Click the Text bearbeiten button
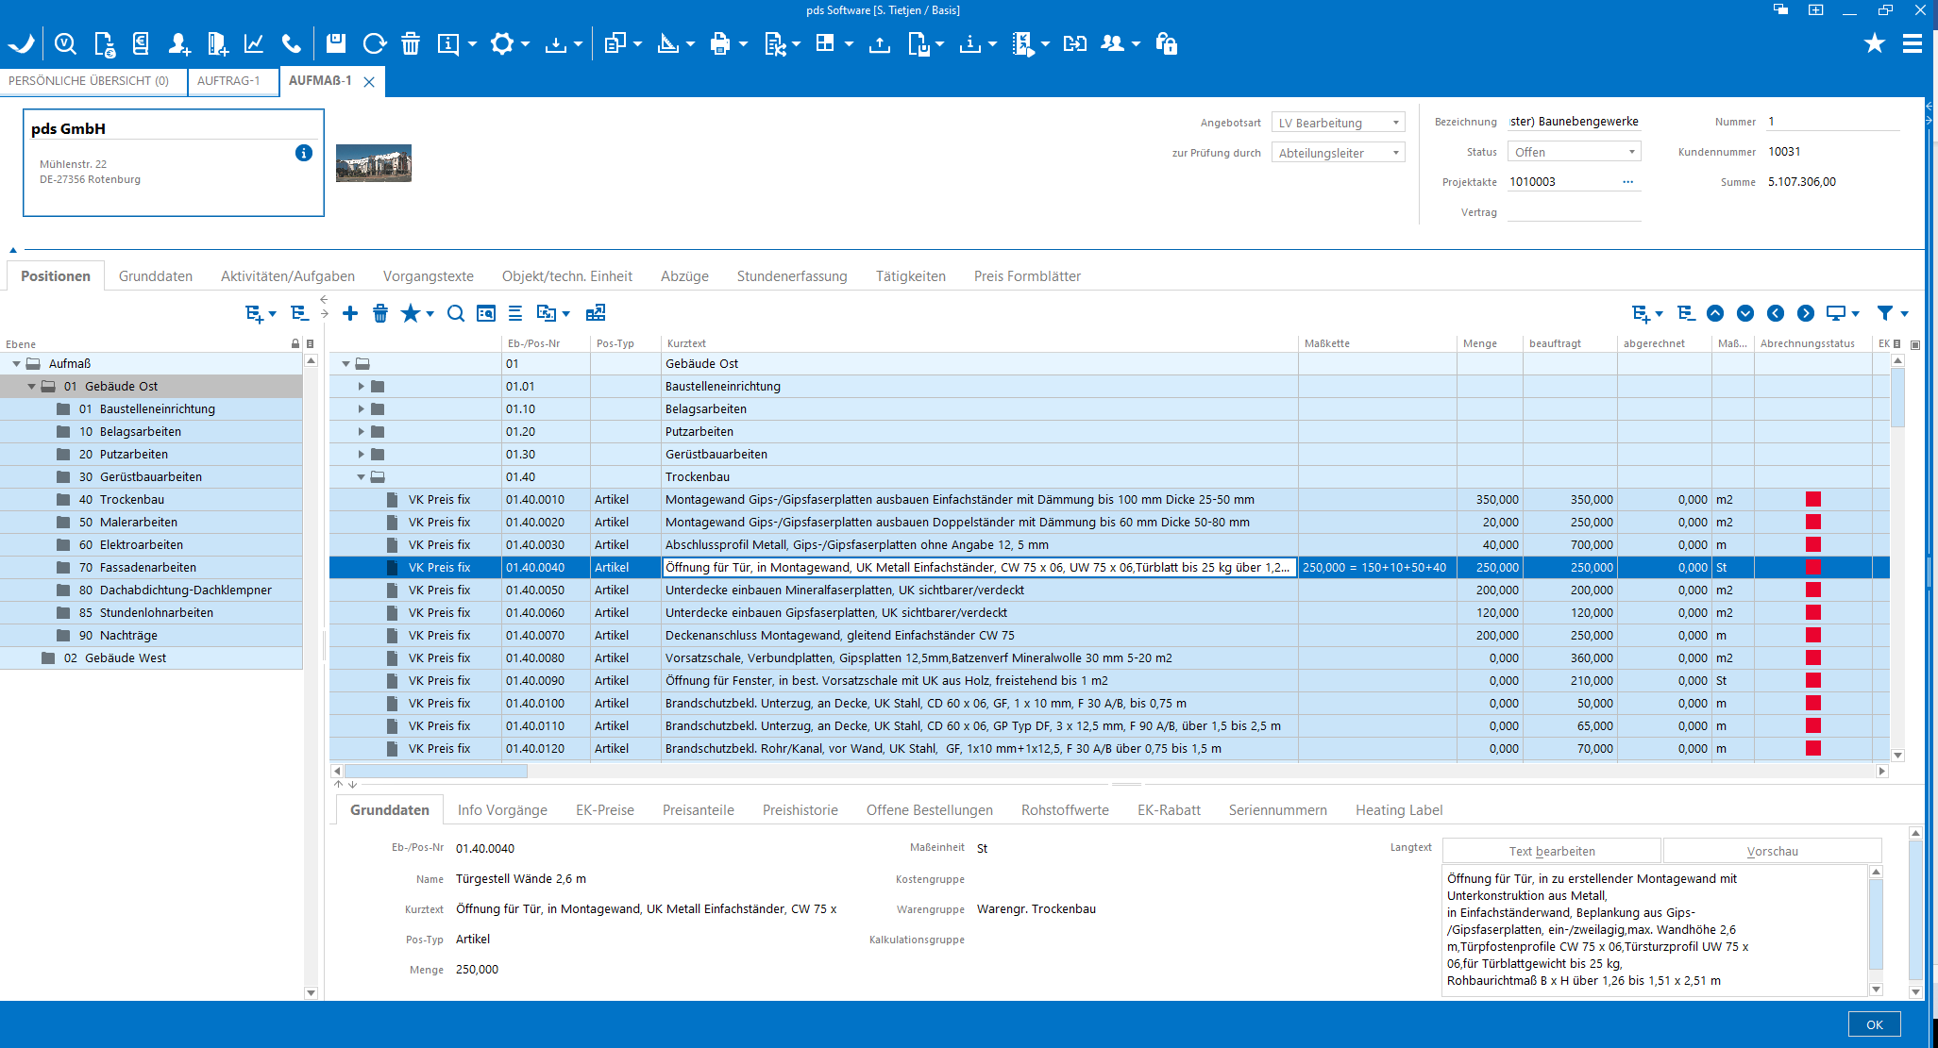This screenshot has height=1048, width=1938. 1551,851
